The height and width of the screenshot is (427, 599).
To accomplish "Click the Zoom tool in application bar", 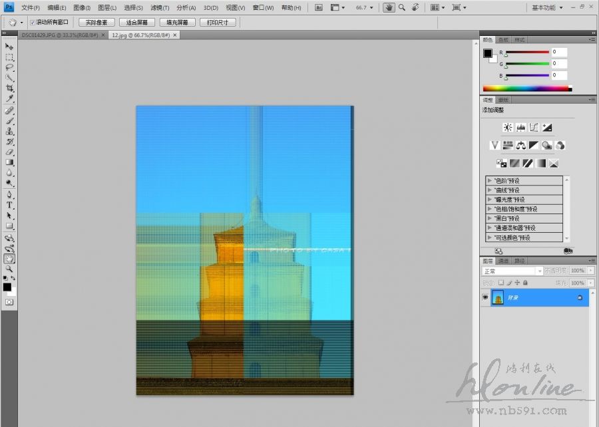I will click(x=402, y=8).
